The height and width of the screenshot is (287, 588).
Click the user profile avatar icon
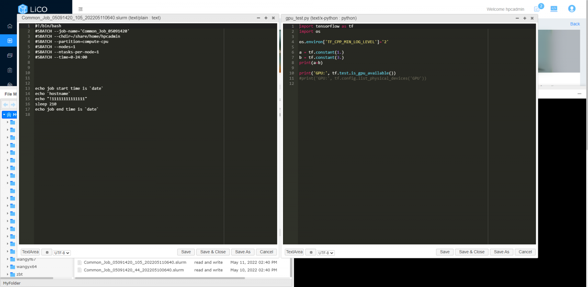(x=571, y=9)
